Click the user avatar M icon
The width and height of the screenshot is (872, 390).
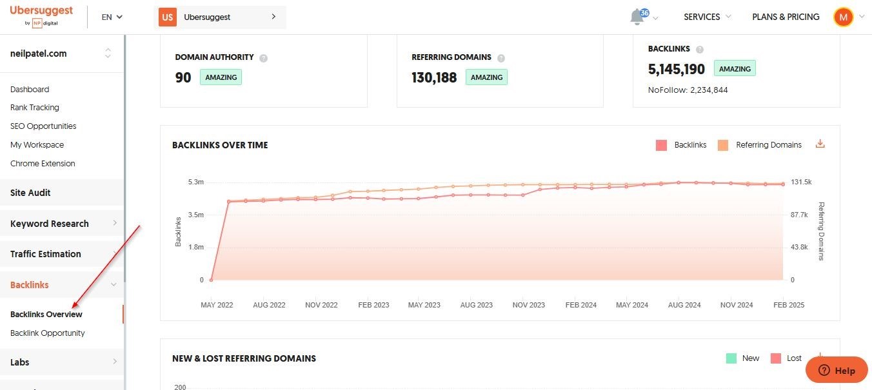pos(843,17)
